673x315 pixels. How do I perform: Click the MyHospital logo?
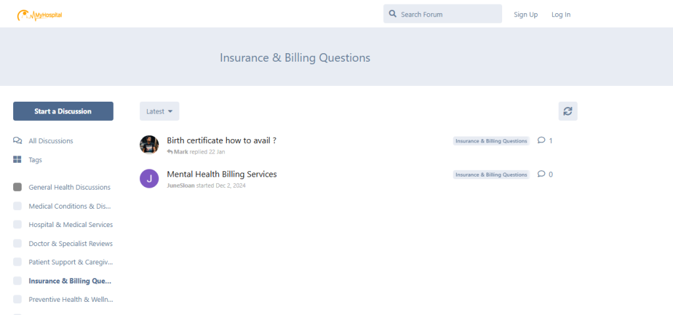tap(39, 15)
